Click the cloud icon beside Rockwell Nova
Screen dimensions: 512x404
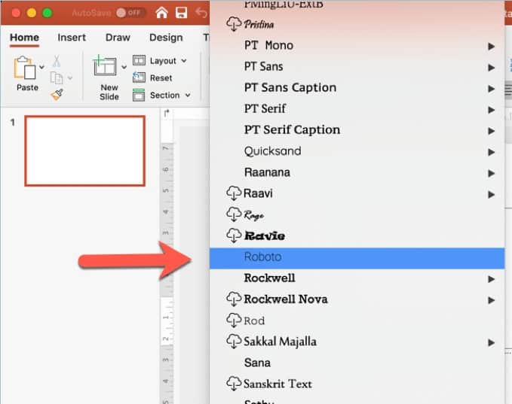pos(234,299)
